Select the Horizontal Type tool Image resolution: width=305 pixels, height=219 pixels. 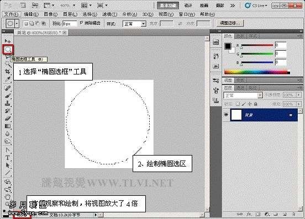point(8,158)
